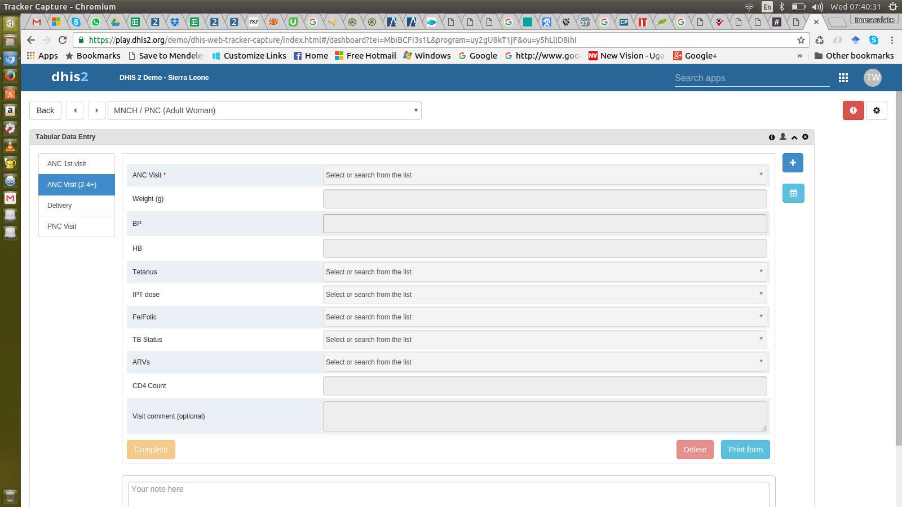The height and width of the screenshot is (507, 902).
Task: Go back in browser history
Action: (x=31, y=40)
